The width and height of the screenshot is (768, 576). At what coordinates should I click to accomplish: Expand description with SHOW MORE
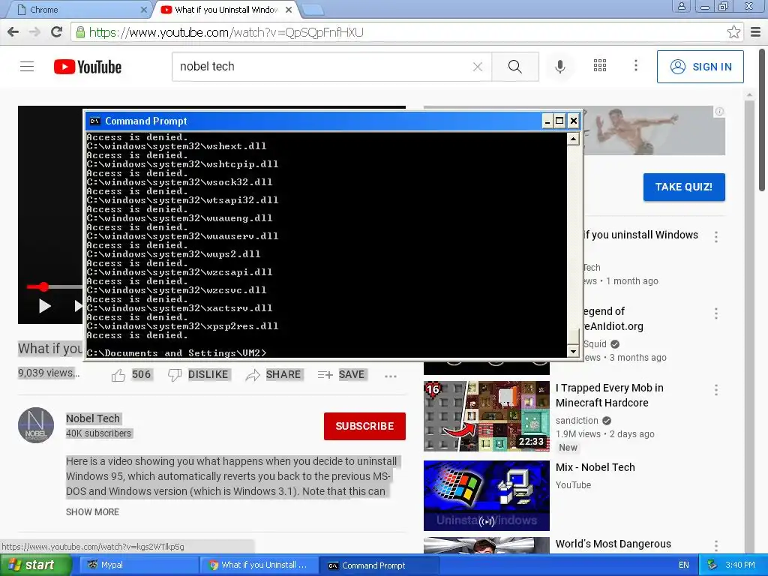click(x=92, y=511)
